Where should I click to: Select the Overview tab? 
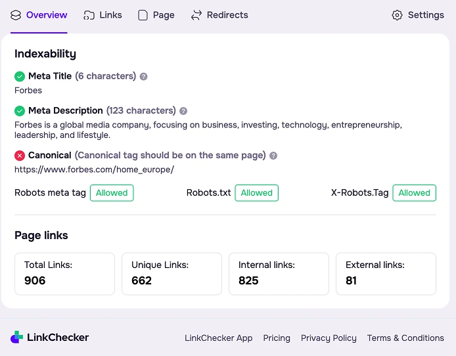(x=39, y=15)
